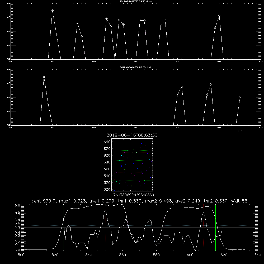Viewport: 264px width, 264px height.
Task: Select the timestamp title above the scatter image
Action: pos(132,135)
